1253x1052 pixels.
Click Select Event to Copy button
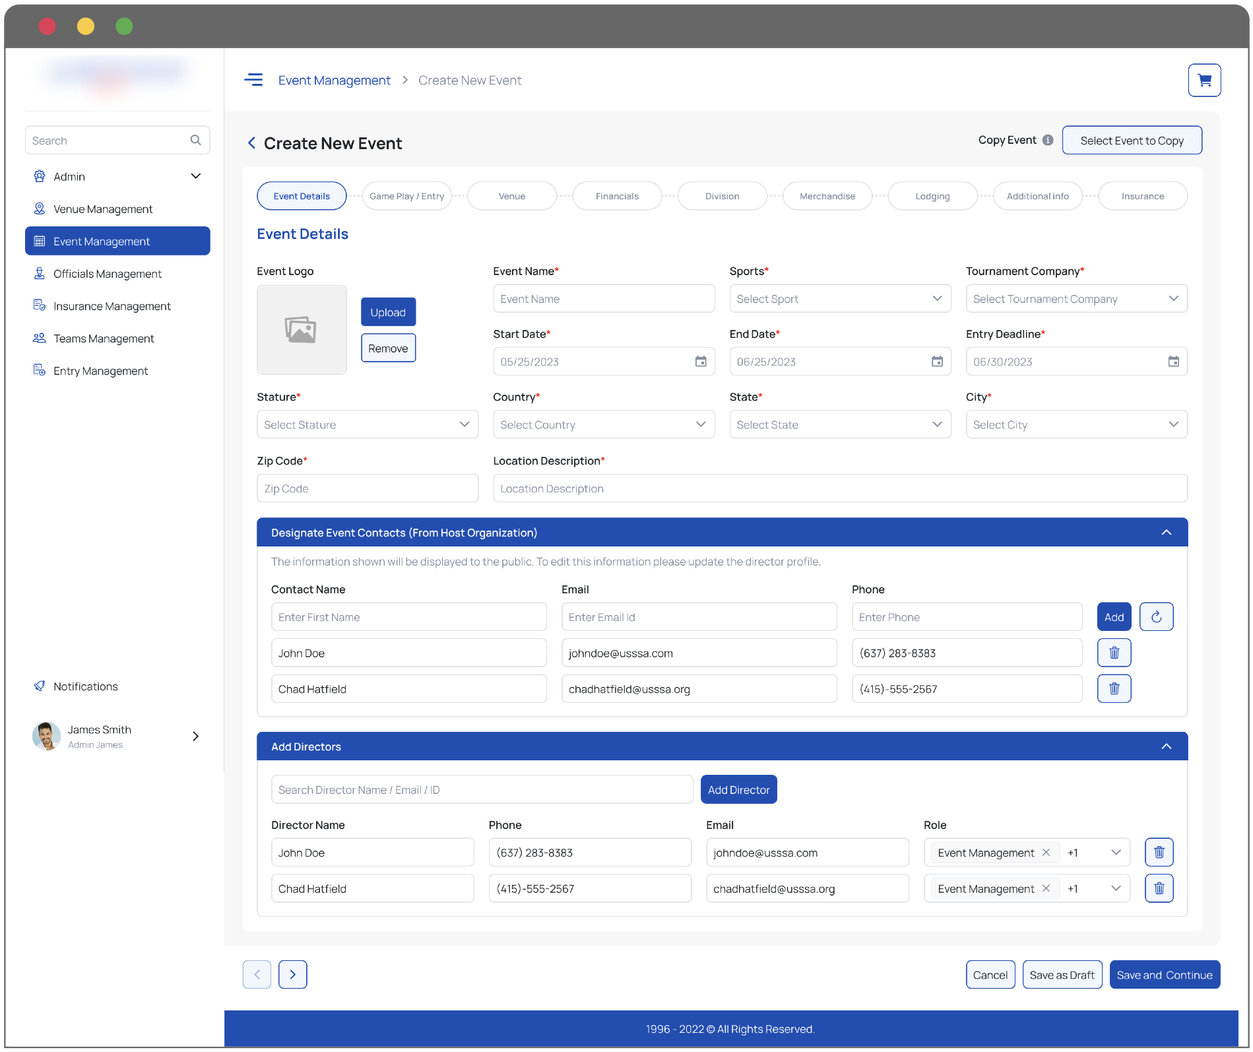tap(1132, 140)
